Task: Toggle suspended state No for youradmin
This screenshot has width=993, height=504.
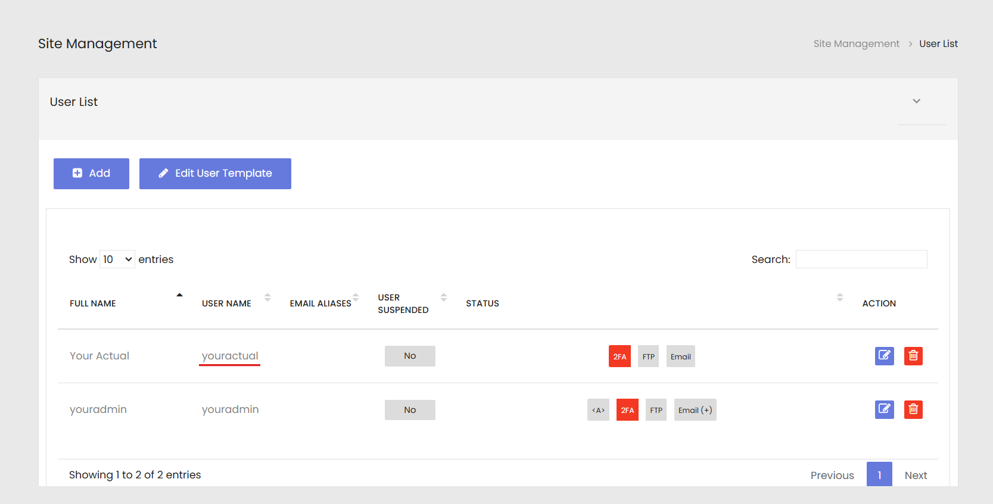Action: (x=410, y=410)
